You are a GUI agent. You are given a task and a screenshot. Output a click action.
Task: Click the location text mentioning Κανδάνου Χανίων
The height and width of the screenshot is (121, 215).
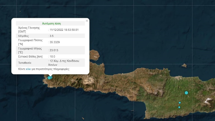click(66, 63)
